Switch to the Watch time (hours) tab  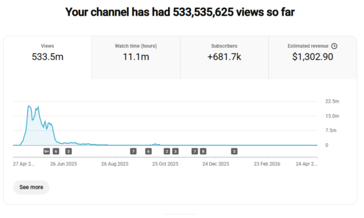click(136, 58)
